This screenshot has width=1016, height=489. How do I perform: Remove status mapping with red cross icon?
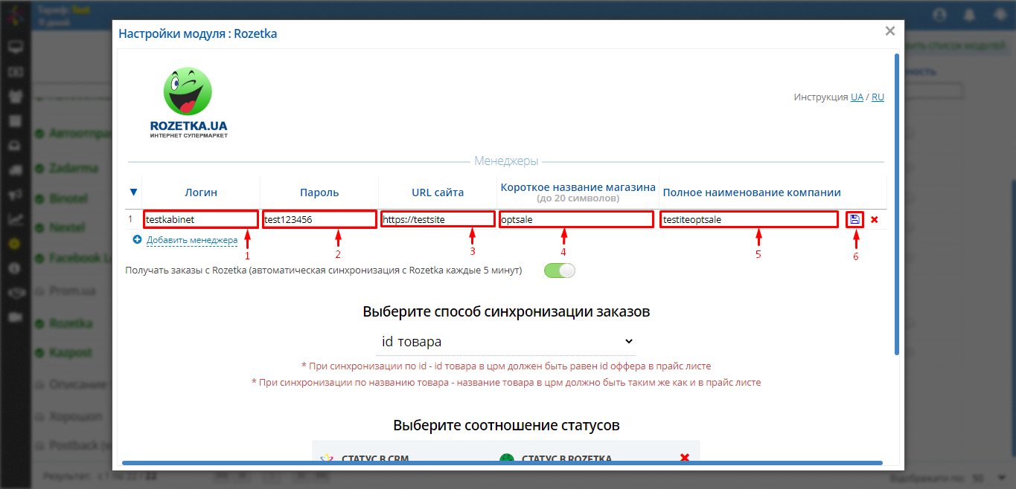pyautogui.click(x=685, y=457)
